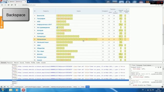
Task: Switch to DevTools Network tab
Action: pos(16,63)
